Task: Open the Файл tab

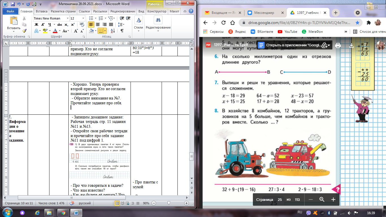Action: [10, 11]
